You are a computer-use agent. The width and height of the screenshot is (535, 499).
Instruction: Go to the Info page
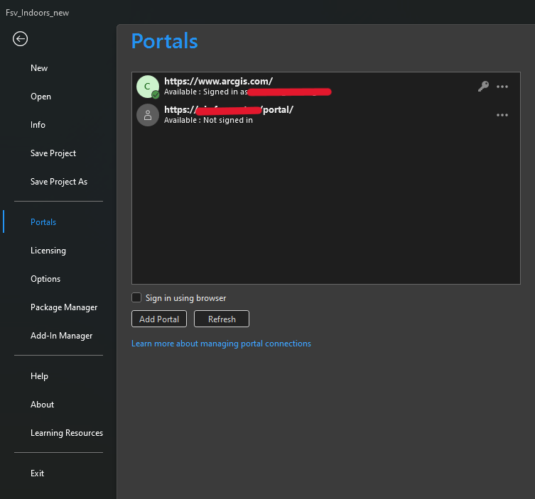coord(38,125)
